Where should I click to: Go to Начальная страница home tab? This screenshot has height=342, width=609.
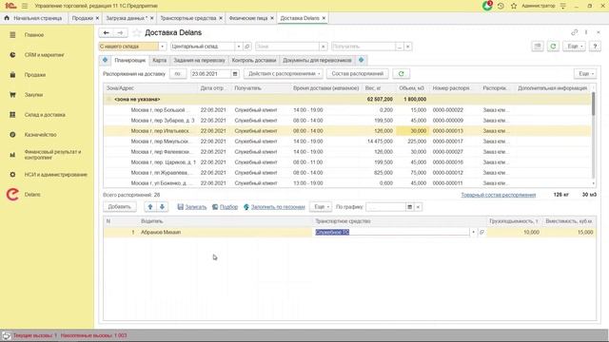click(x=33, y=18)
